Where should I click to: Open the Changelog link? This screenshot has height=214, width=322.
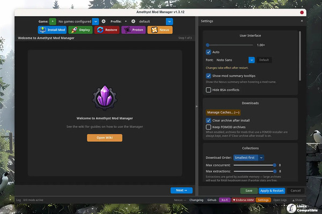[x=196, y=200]
